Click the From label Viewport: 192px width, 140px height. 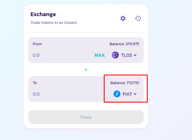point(37,44)
